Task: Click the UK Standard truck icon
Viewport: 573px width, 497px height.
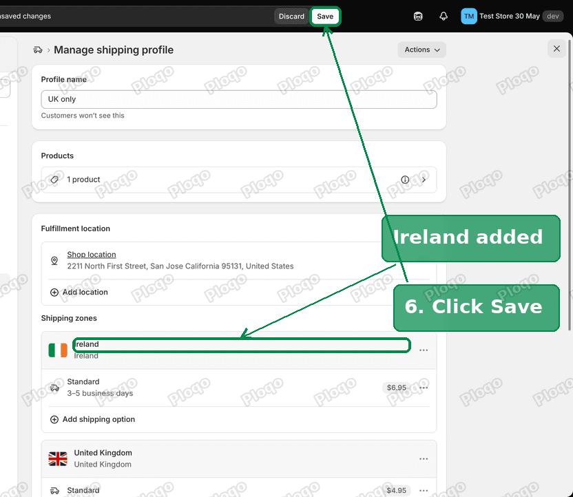Action: [54, 490]
